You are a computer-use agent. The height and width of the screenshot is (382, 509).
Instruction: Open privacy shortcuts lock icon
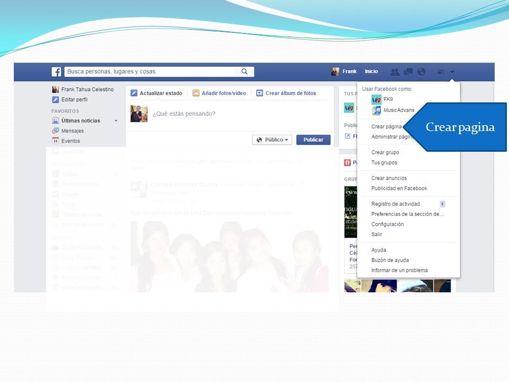click(441, 72)
